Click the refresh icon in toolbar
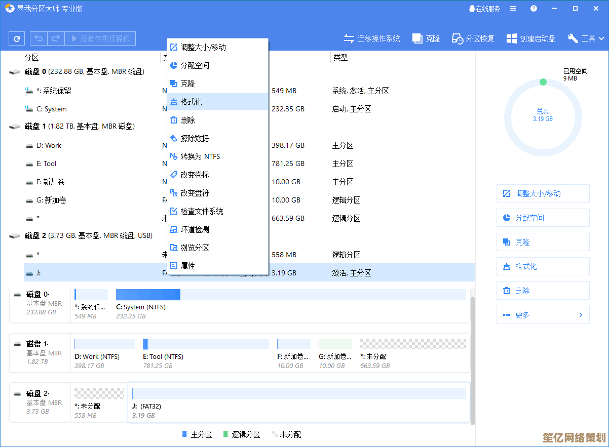 [17, 38]
